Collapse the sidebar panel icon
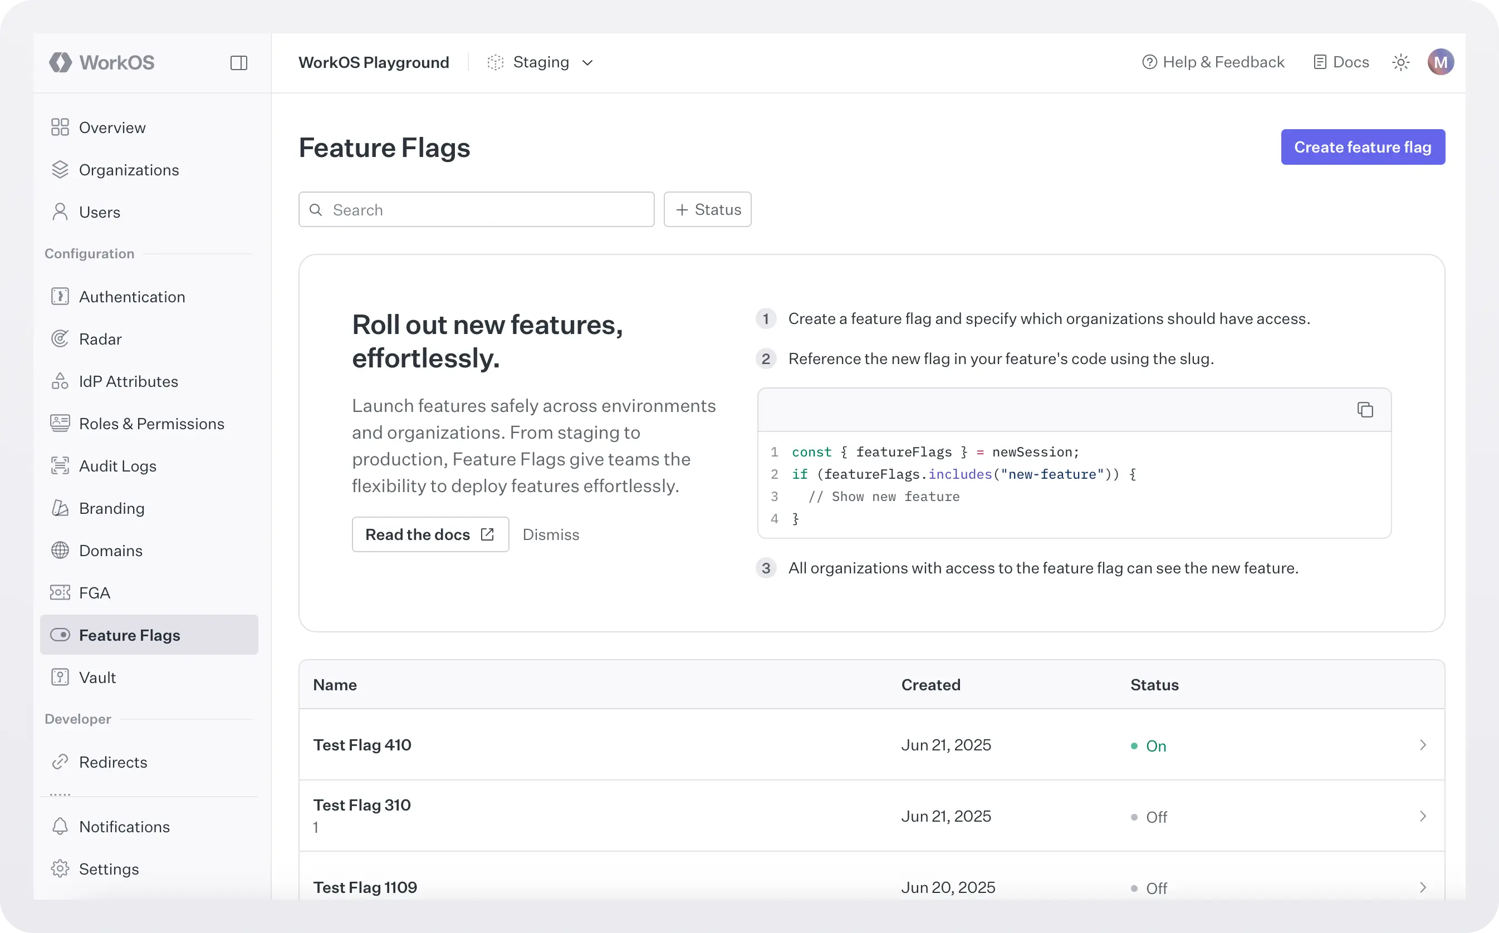This screenshot has height=933, width=1499. pos(239,62)
